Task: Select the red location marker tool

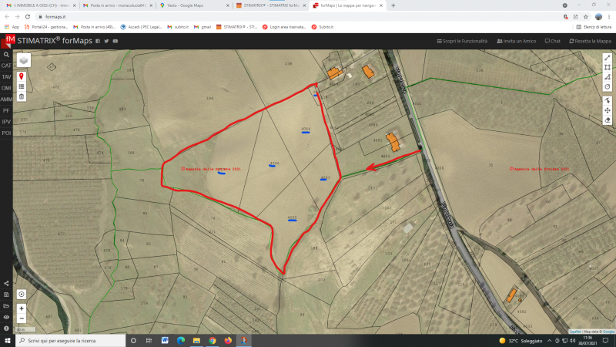Action: 21,77
